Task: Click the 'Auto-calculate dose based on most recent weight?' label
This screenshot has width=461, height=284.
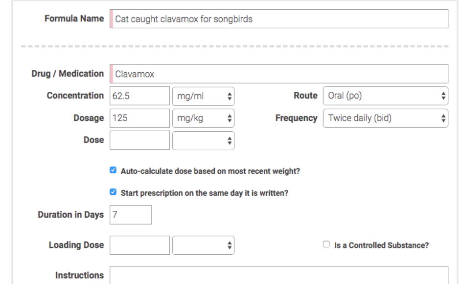Action: (210, 171)
